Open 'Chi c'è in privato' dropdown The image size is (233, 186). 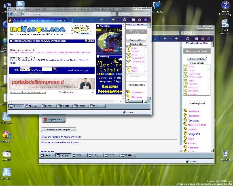click(x=76, y=92)
